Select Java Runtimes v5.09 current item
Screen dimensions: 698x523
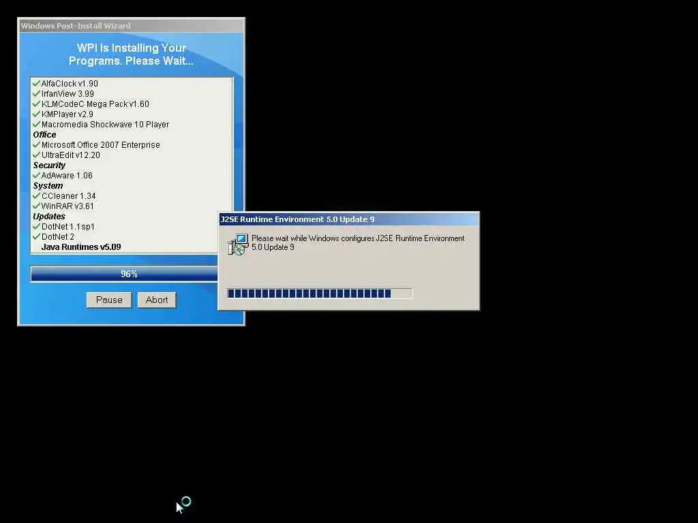tap(81, 247)
